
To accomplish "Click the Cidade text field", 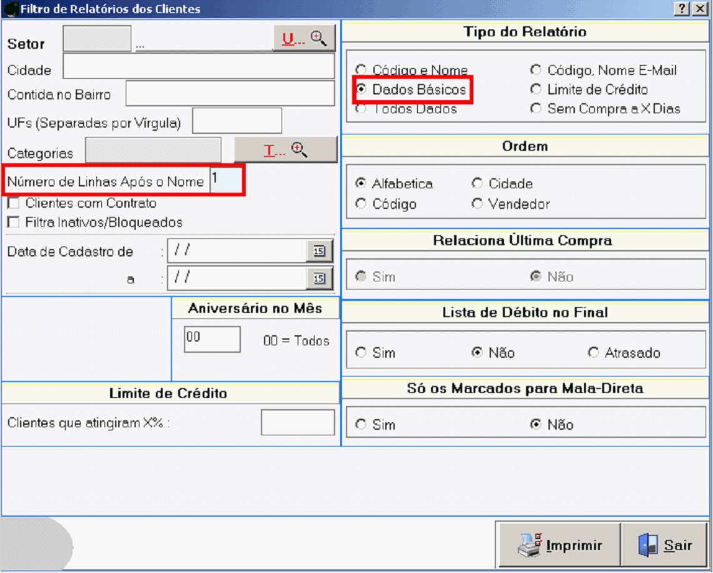I will (x=199, y=66).
